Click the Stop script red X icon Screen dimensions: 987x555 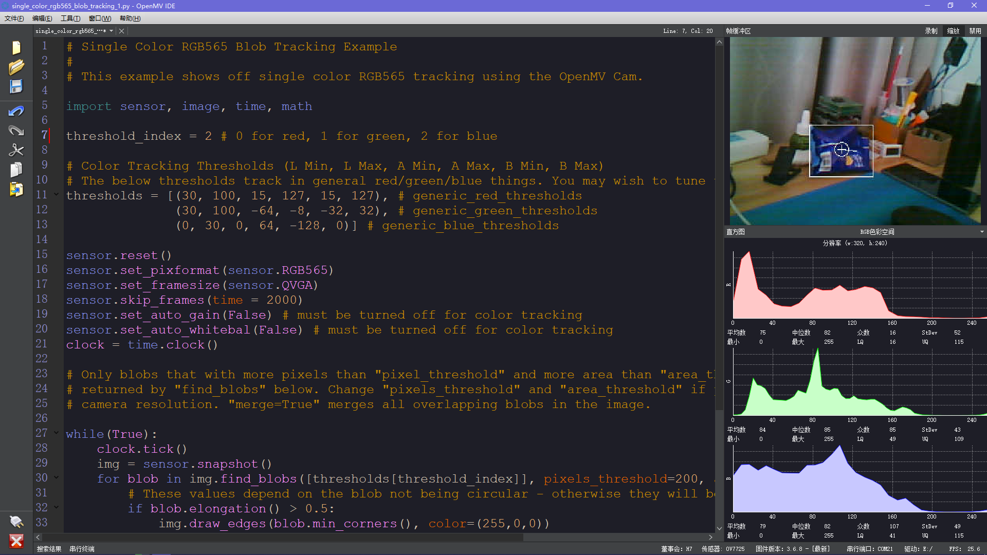coord(16,541)
